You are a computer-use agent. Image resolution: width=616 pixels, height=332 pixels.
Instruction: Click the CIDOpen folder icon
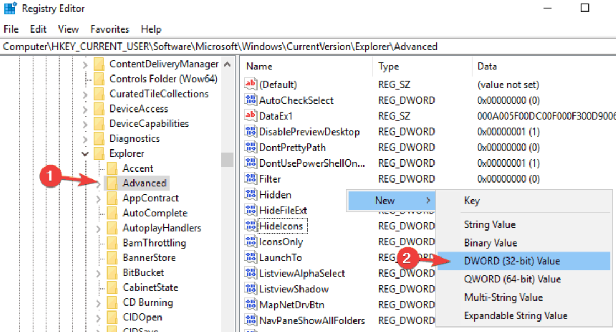pyautogui.click(x=113, y=318)
